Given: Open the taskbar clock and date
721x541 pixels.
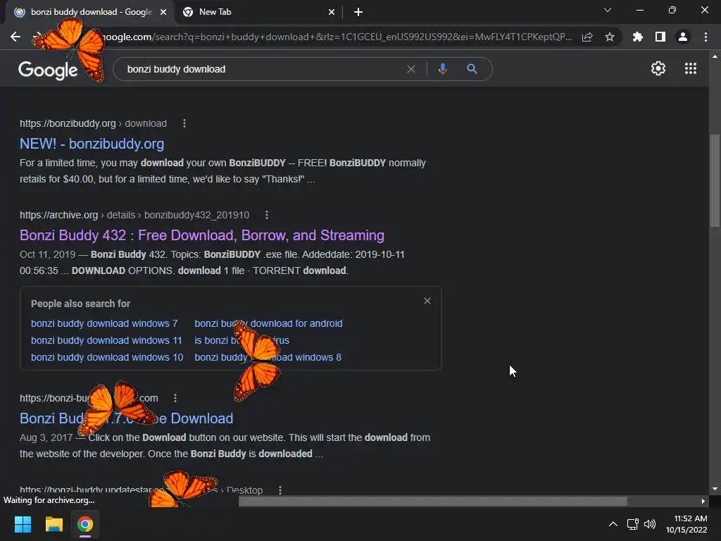Looking at the screenshot, I should (x=686, y=524).
